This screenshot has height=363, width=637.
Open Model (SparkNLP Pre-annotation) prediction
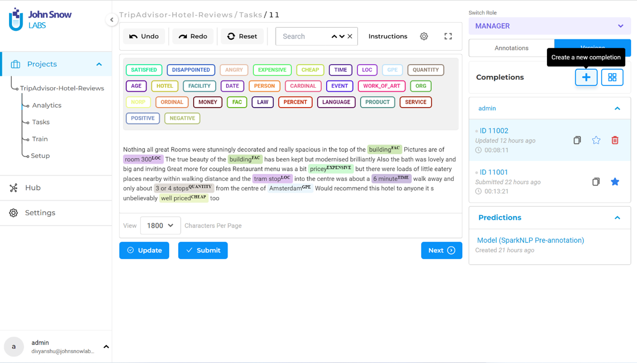click(530, 240)
